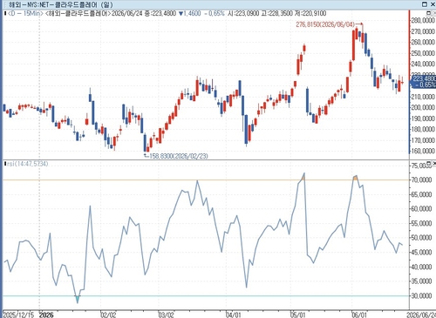This screenshot has width=436, height=318.
Task: Click the '종:223.4800' closing price value
Action: pyautogui.click(x=160, y=13)
